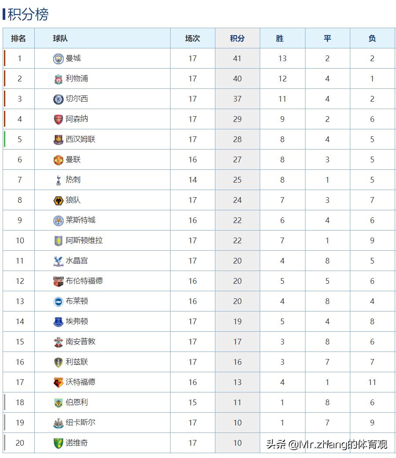Image resolution: width=396 pixels, height=458 pixels.
Task: Click the Wolves club crest icon
Action: [x=58, y=201]
